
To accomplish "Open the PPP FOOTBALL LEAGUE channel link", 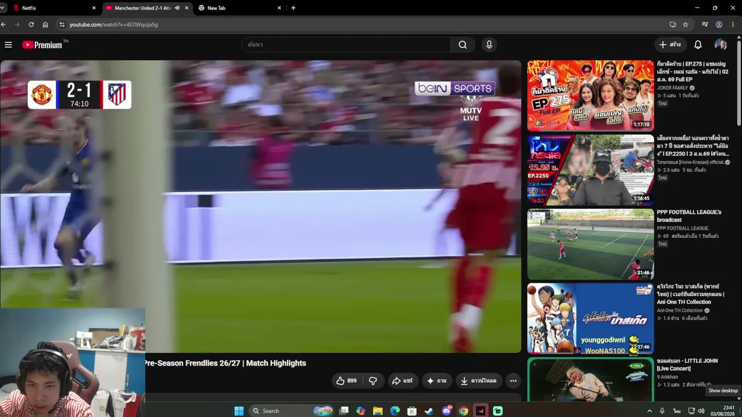I will [683, 228].
